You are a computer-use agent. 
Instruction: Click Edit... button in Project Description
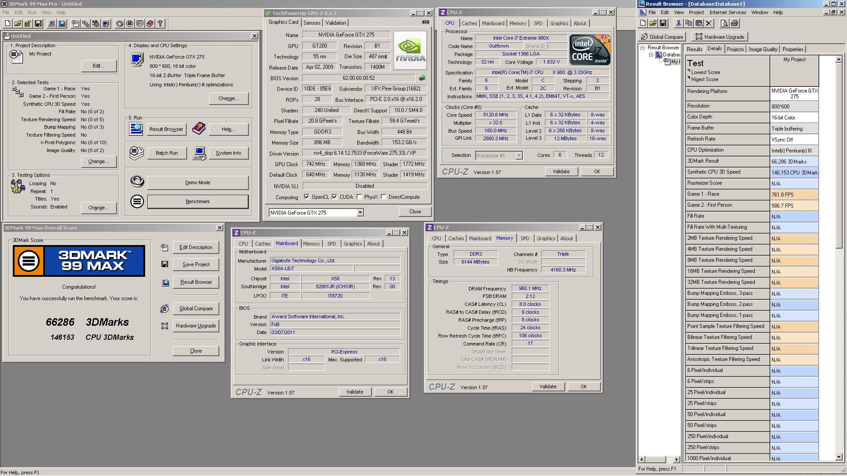pos(98,66)
